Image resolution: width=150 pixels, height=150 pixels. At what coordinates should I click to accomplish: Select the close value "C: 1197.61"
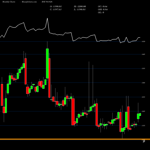click(56, 10)
